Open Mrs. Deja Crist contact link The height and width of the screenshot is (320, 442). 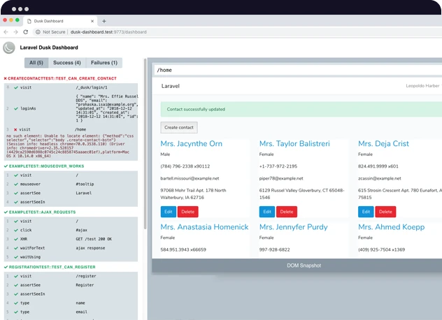tap(383, 143)
